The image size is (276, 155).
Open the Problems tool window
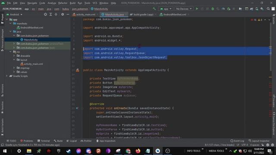(x=27, y=141)
